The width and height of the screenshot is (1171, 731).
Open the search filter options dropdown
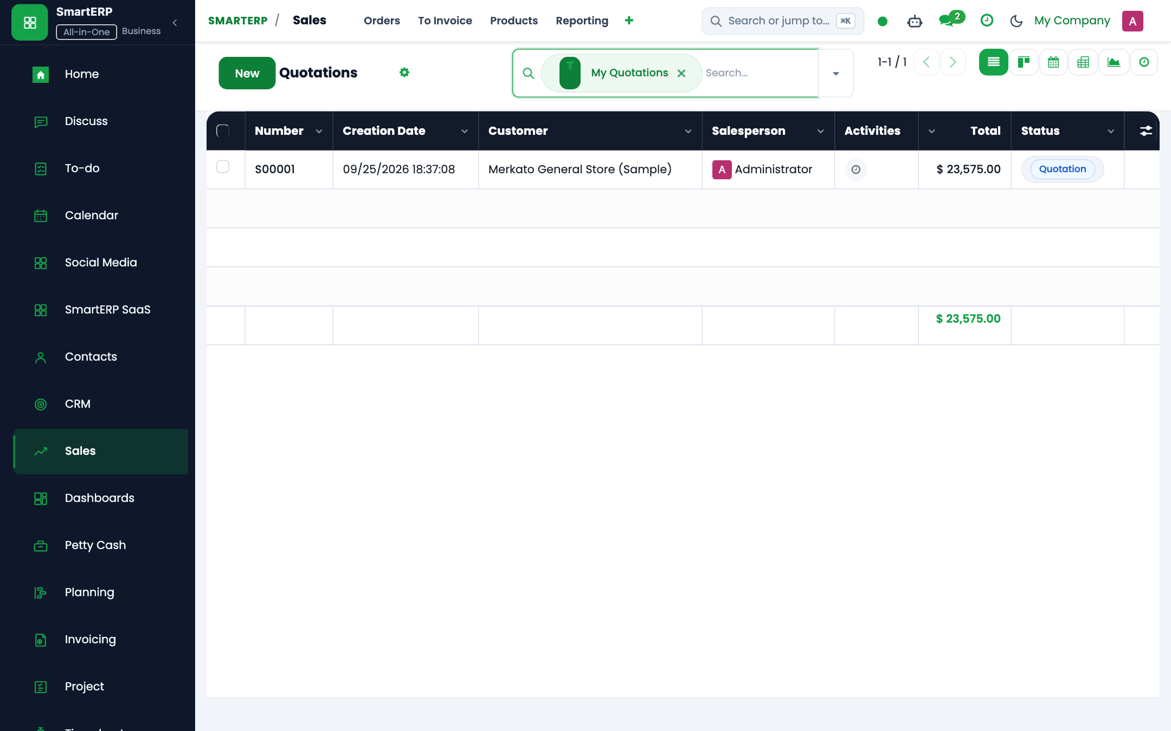click(x=836, y=73)
